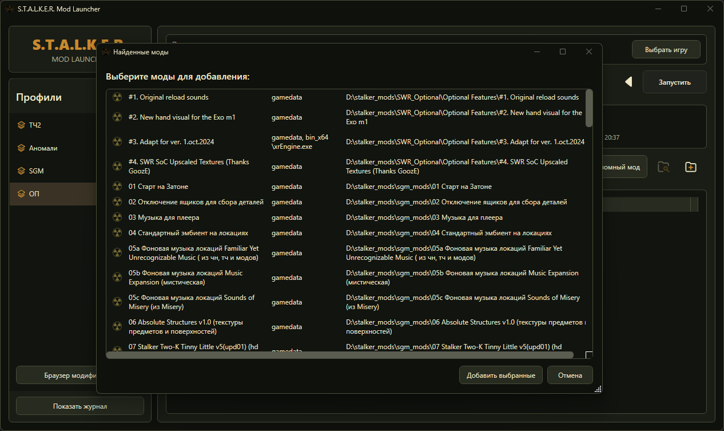Image resolution: width=724 pixels, height=431 pixels.
Task: Click path 'D:\stalker_mods\sgm_mods\01 Старт на Затоне'
Action: point(419,187)
